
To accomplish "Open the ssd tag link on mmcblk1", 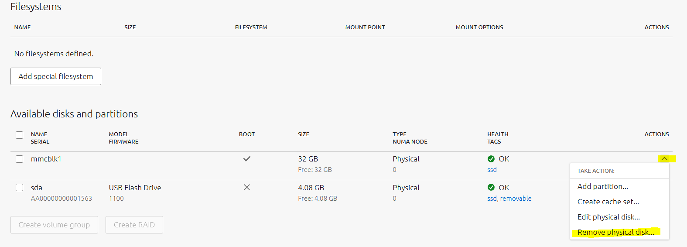I will 492,170.
